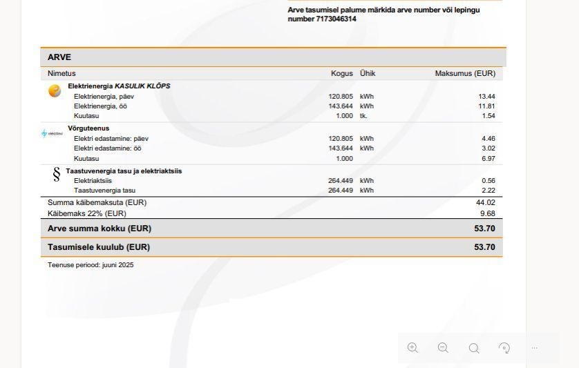The height and width of the screenshot is (368, 579).
Task: Click the paragraph section symbol icon
Action: [56, 174]
